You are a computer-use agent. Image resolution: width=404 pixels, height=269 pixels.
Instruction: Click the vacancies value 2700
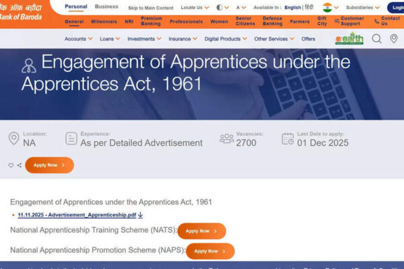click(246, 143)
